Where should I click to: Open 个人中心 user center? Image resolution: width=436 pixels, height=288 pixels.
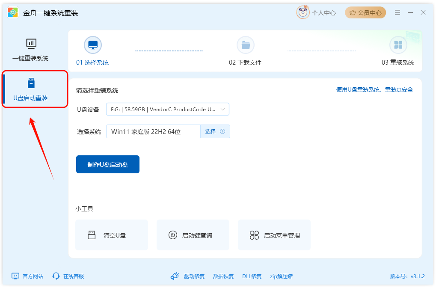[323, 13]
